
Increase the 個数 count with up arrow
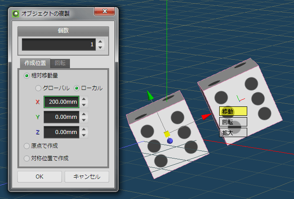point(100,41)
